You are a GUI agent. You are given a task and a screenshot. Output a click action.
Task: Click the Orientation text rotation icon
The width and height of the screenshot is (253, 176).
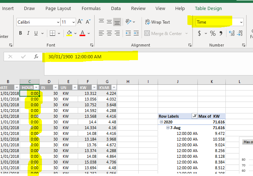(128, 21)
